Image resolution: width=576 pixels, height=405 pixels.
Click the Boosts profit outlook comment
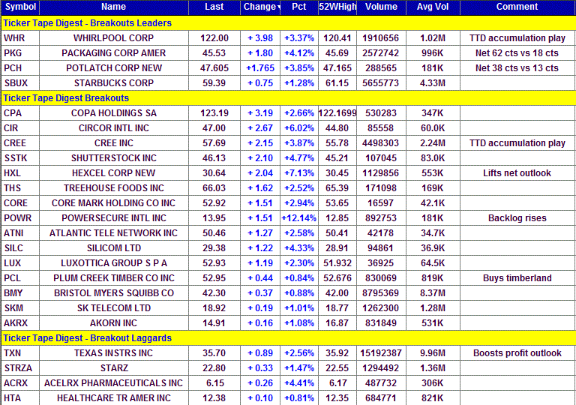click(x=517, y=353)
